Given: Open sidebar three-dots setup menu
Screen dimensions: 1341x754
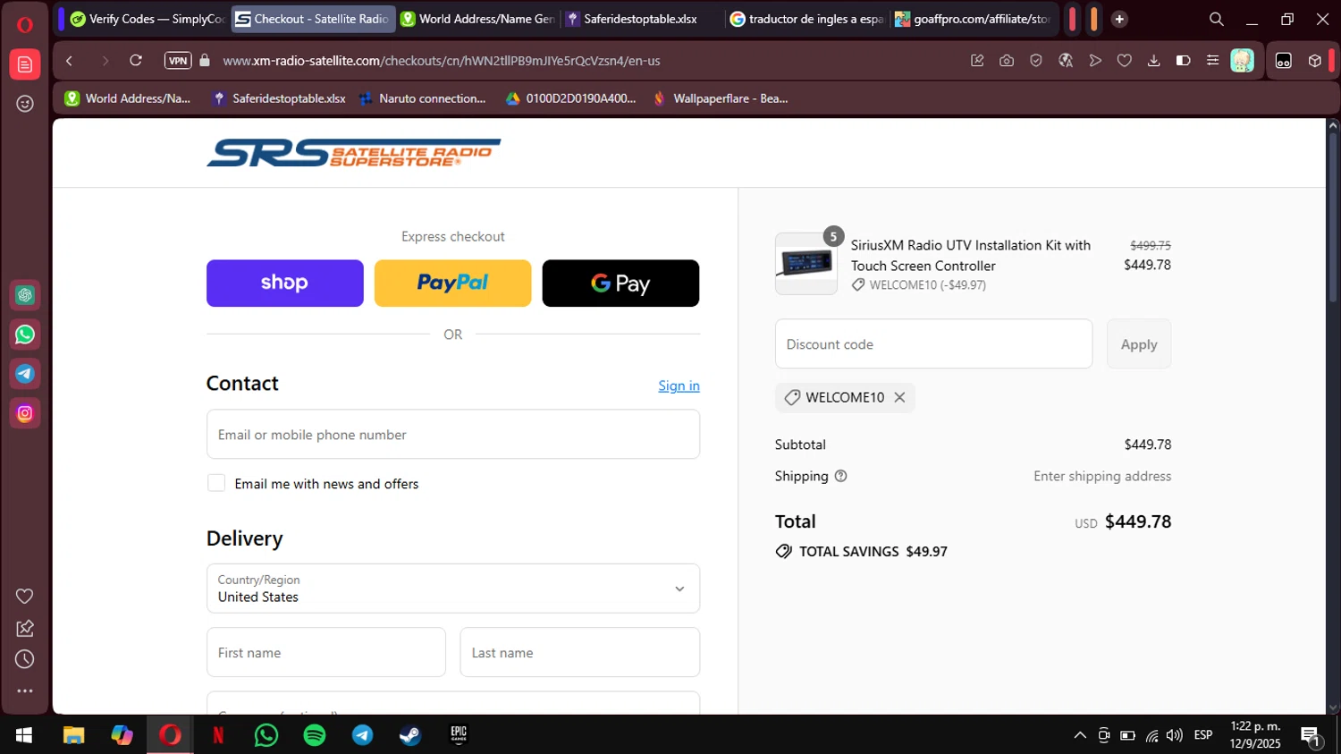Looking at the screenshot, I should (x=25, y=690).
